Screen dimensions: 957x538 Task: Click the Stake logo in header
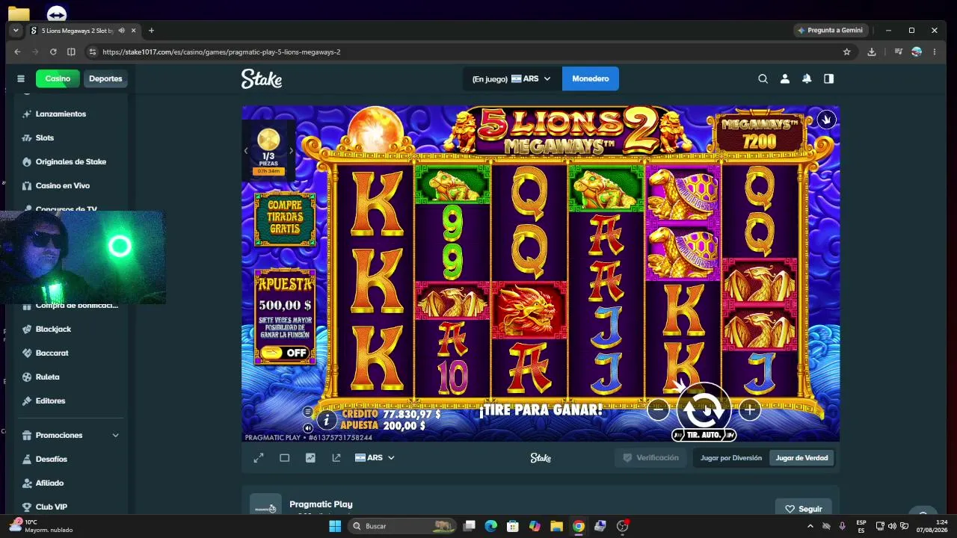(x=262, y=78)
